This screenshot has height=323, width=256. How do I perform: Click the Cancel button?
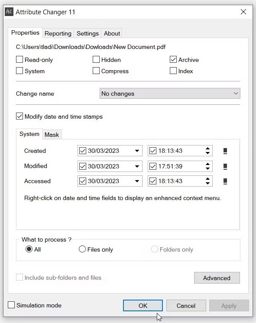tap(186, 306)
